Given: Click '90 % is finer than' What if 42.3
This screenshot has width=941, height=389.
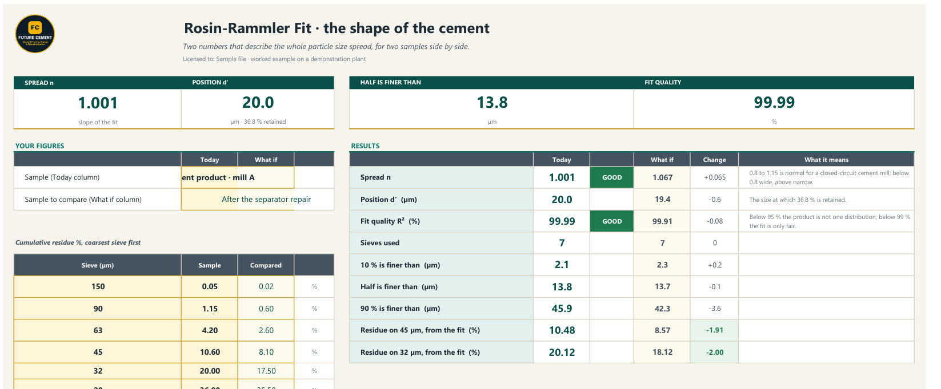Looking at the screenshot, I should [662, 309].
